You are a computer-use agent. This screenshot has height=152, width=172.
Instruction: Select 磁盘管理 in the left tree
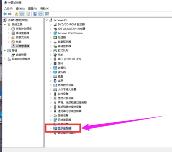[x=21, y=55]
